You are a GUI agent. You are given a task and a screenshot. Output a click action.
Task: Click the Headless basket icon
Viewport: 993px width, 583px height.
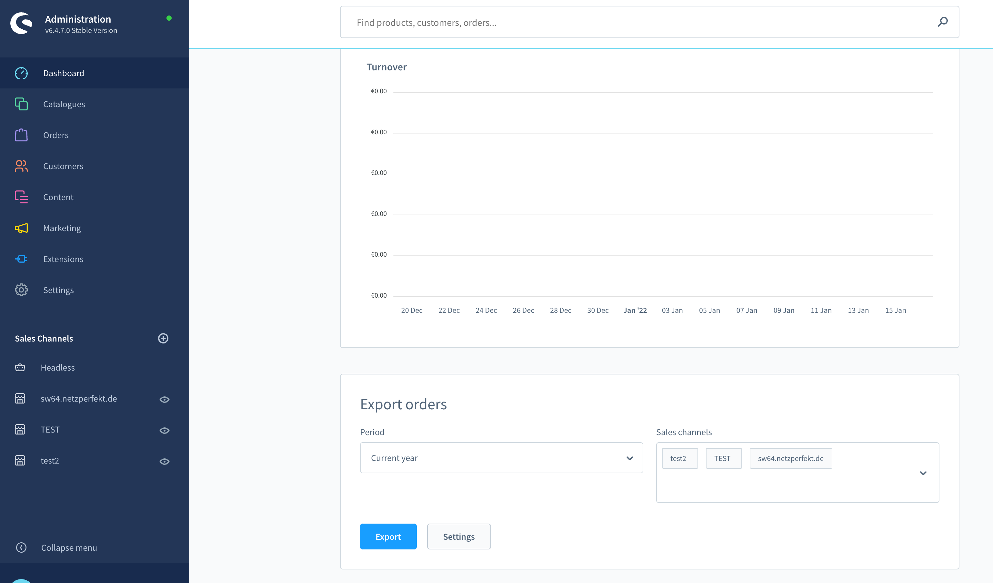20,367
